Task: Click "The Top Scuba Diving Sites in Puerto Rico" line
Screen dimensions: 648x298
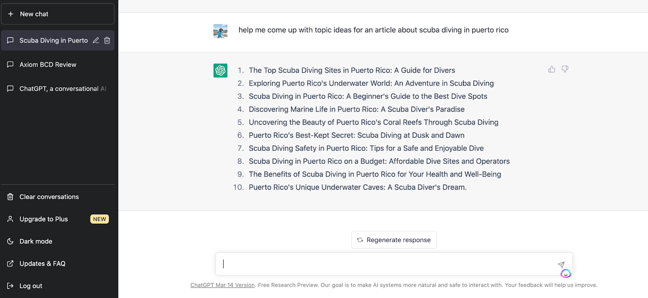Action: 352,70
